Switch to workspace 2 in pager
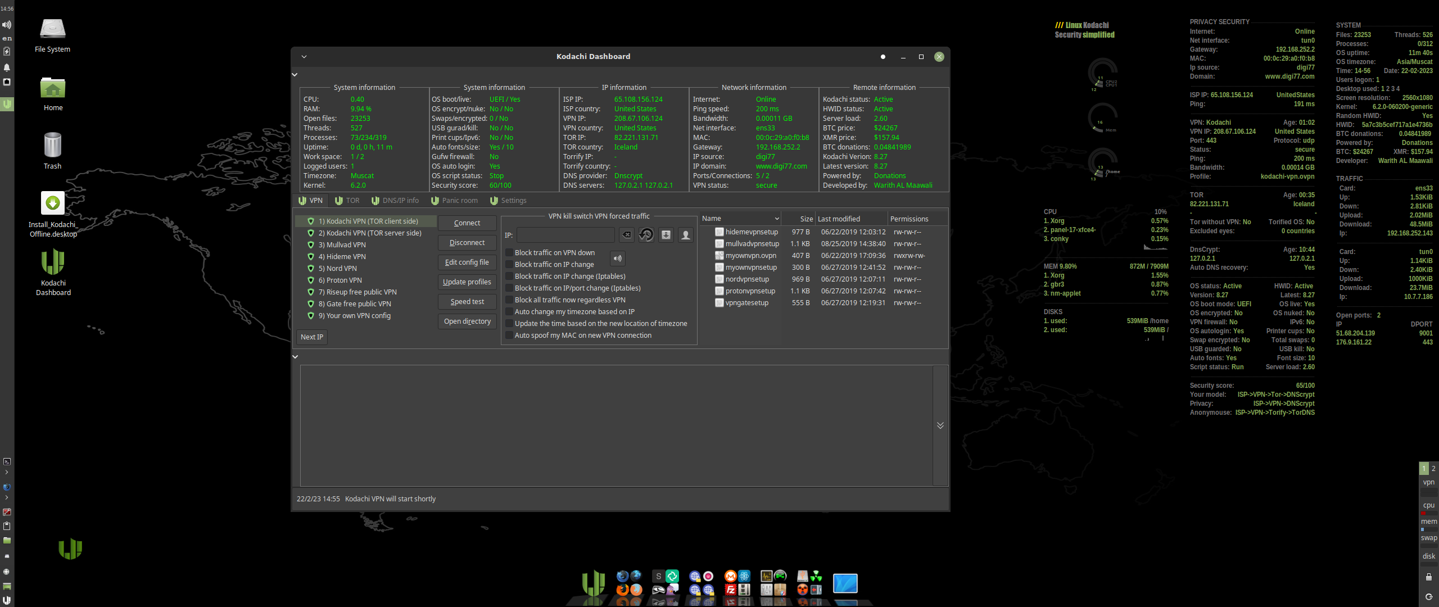This screenshot has height=607, width=1439. coord(1433,468)
